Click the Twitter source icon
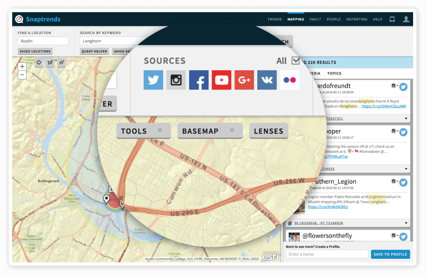This screenshot has height=276, width=427. coord(153,80)
